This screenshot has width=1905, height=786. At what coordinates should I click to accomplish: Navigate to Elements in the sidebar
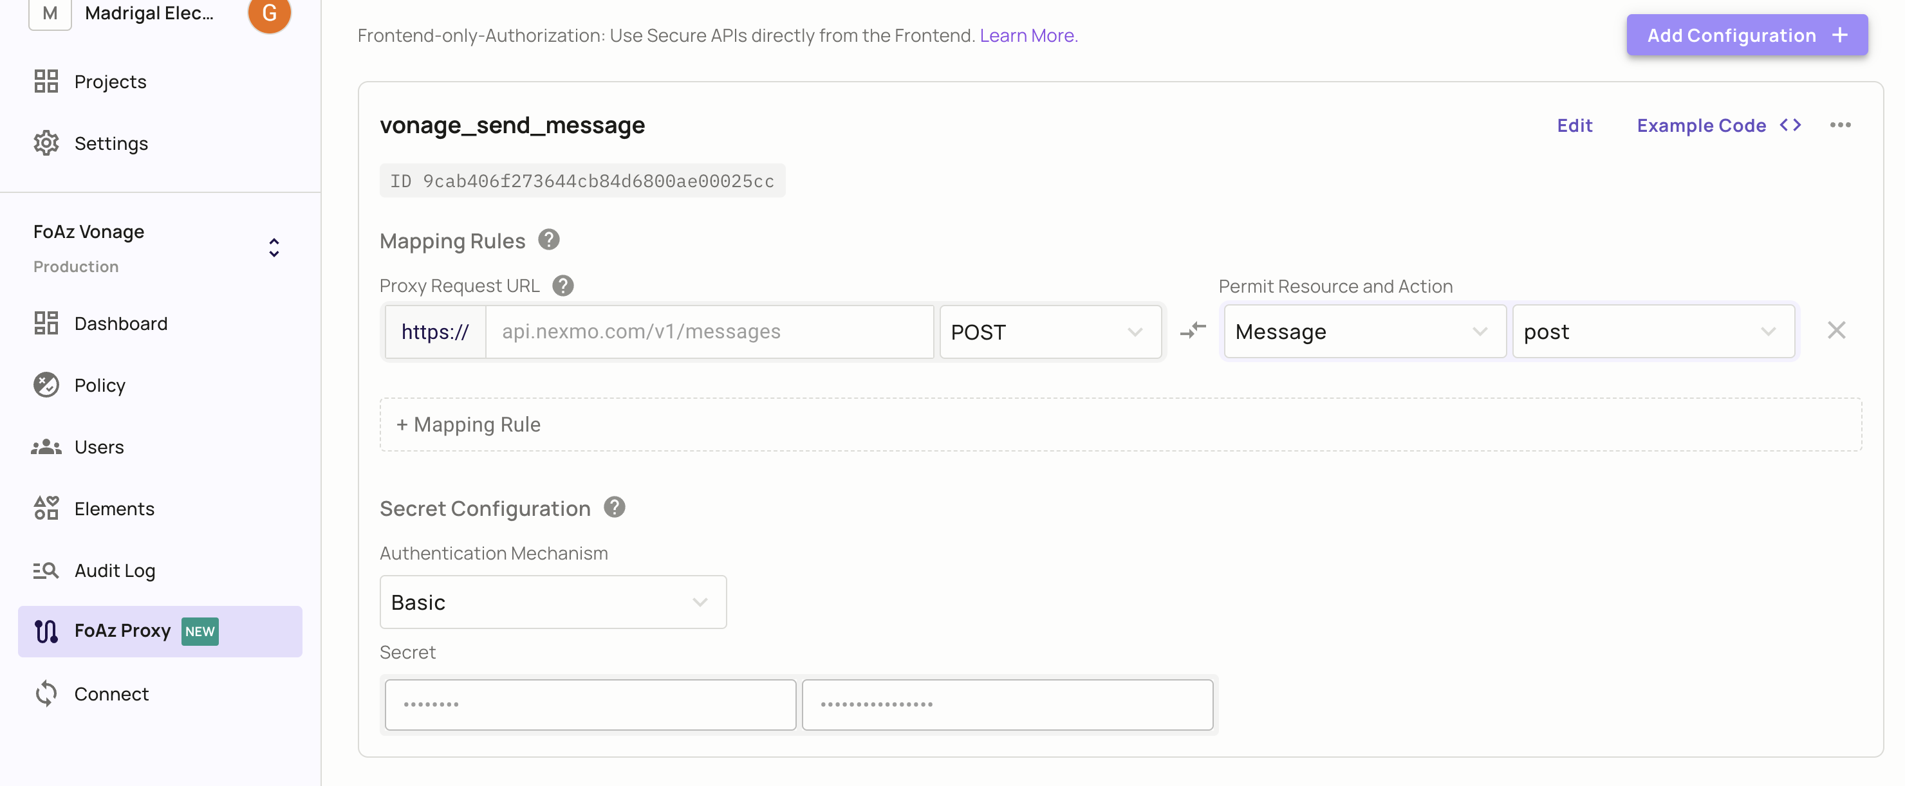pos(114,509)
